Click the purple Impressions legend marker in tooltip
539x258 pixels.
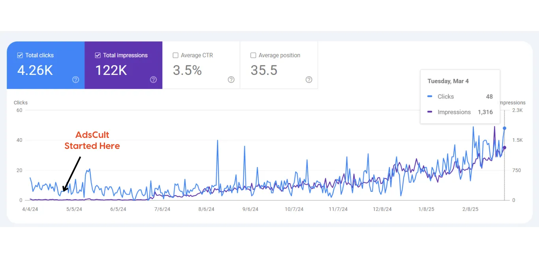tap(430, 112)
